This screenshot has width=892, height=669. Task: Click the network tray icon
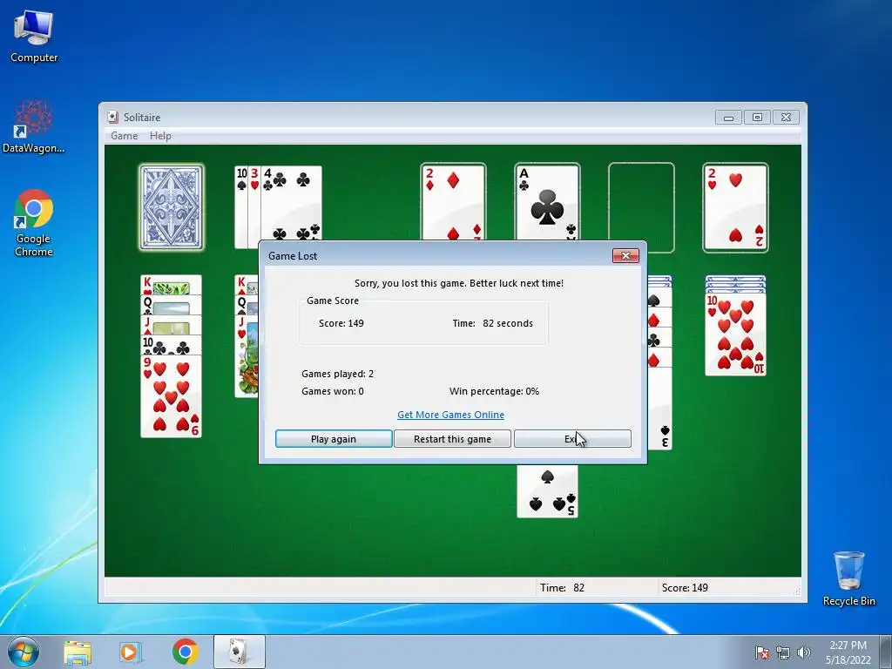[x=783, y=652]
